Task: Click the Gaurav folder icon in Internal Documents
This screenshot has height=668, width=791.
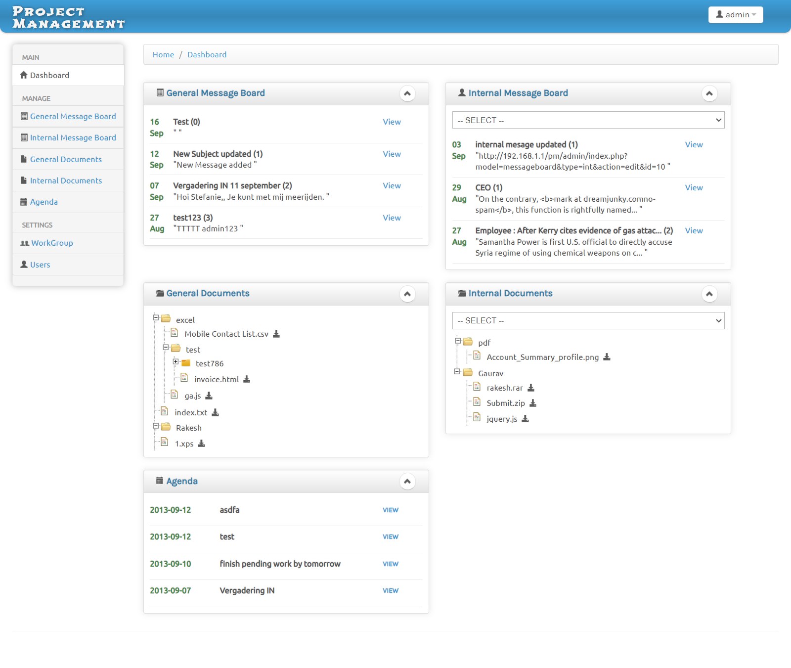Action: tap(468, 372)
